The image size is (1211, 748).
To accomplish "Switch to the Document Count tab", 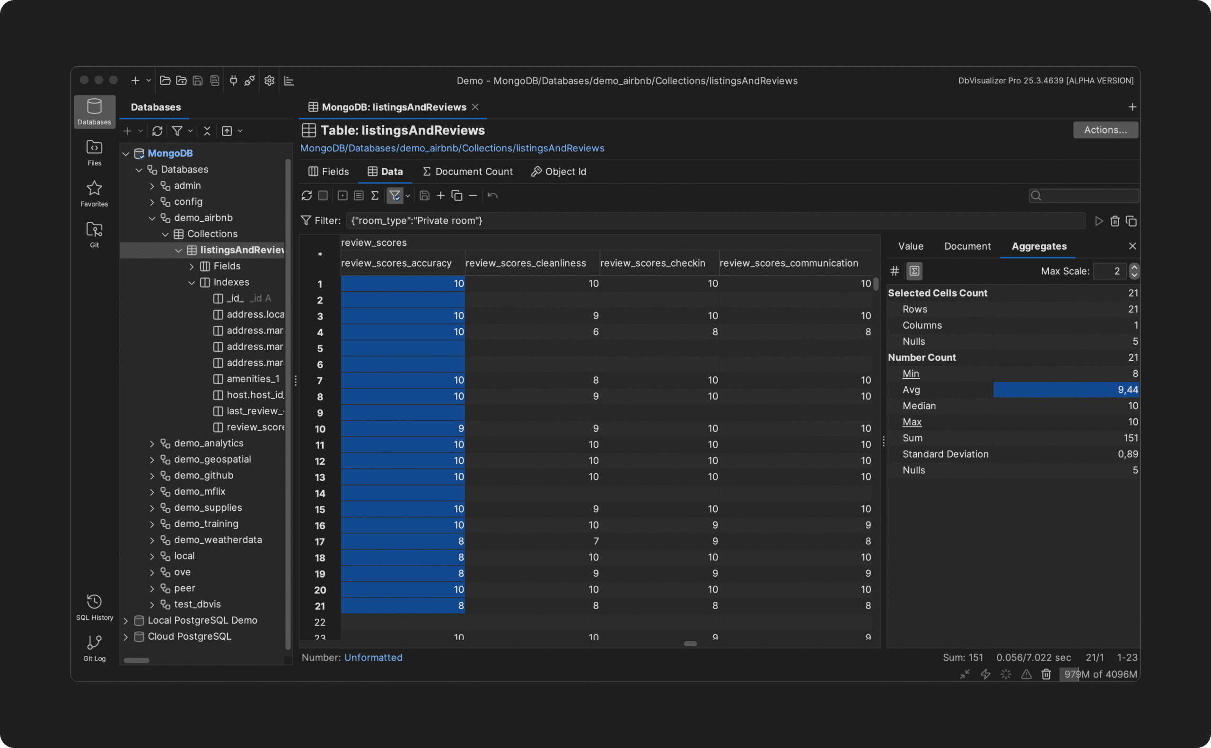I will coord(468,172).
